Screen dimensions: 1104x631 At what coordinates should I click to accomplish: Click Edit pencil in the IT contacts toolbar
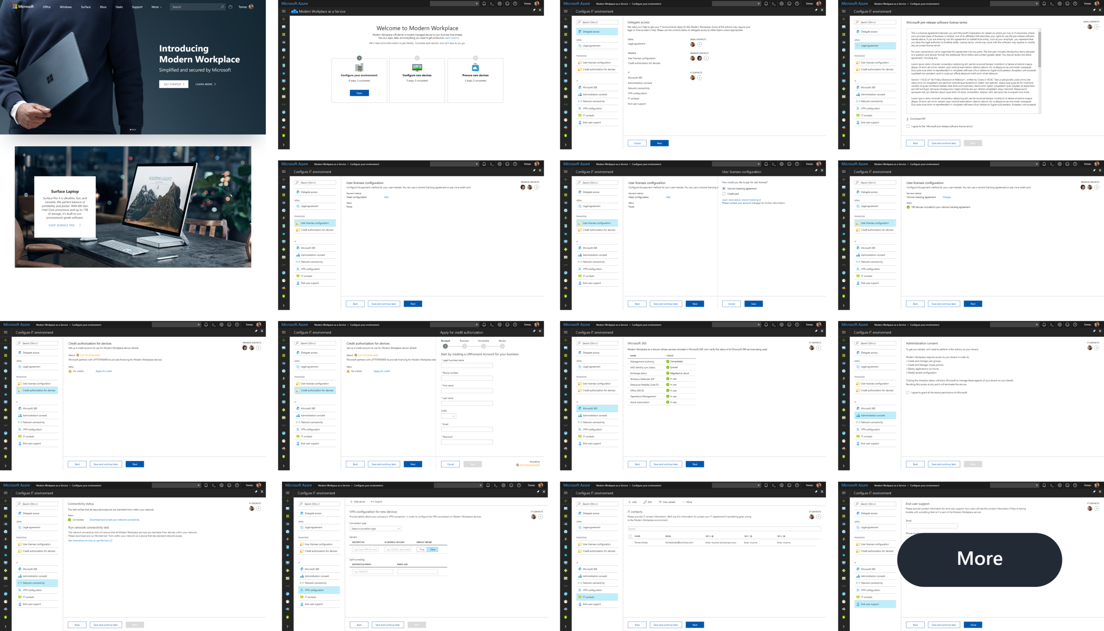[x=648, y=502]
